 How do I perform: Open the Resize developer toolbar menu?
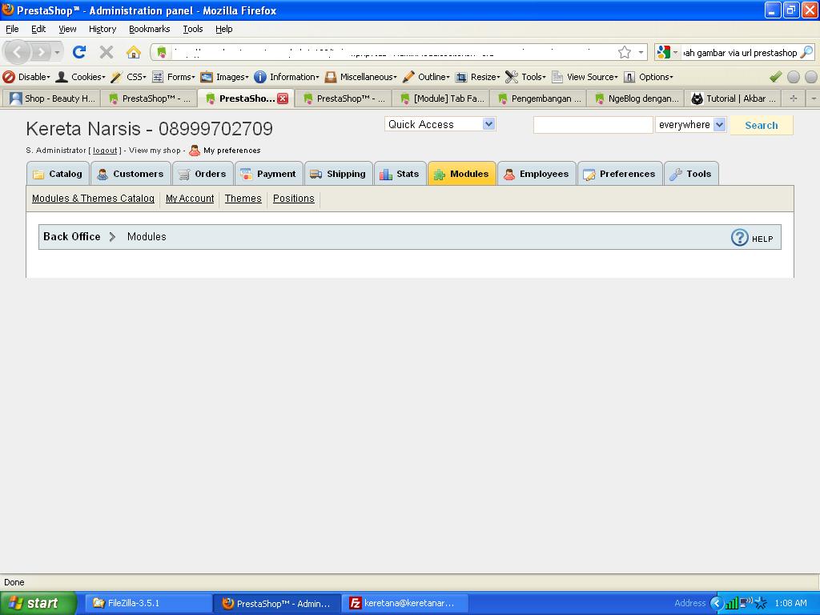(477, 77)
